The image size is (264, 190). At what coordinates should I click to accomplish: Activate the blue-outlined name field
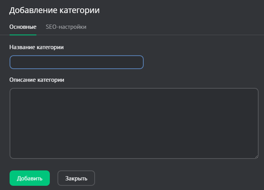tap(77, 62)
